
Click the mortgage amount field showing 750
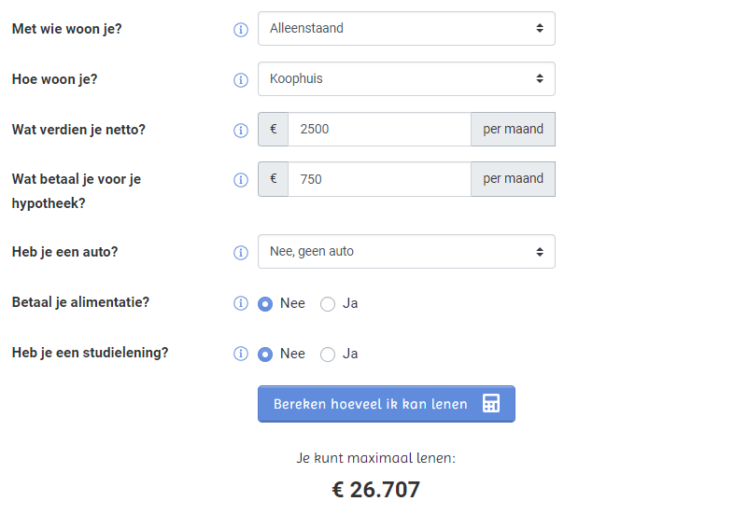tap(379, 179)
